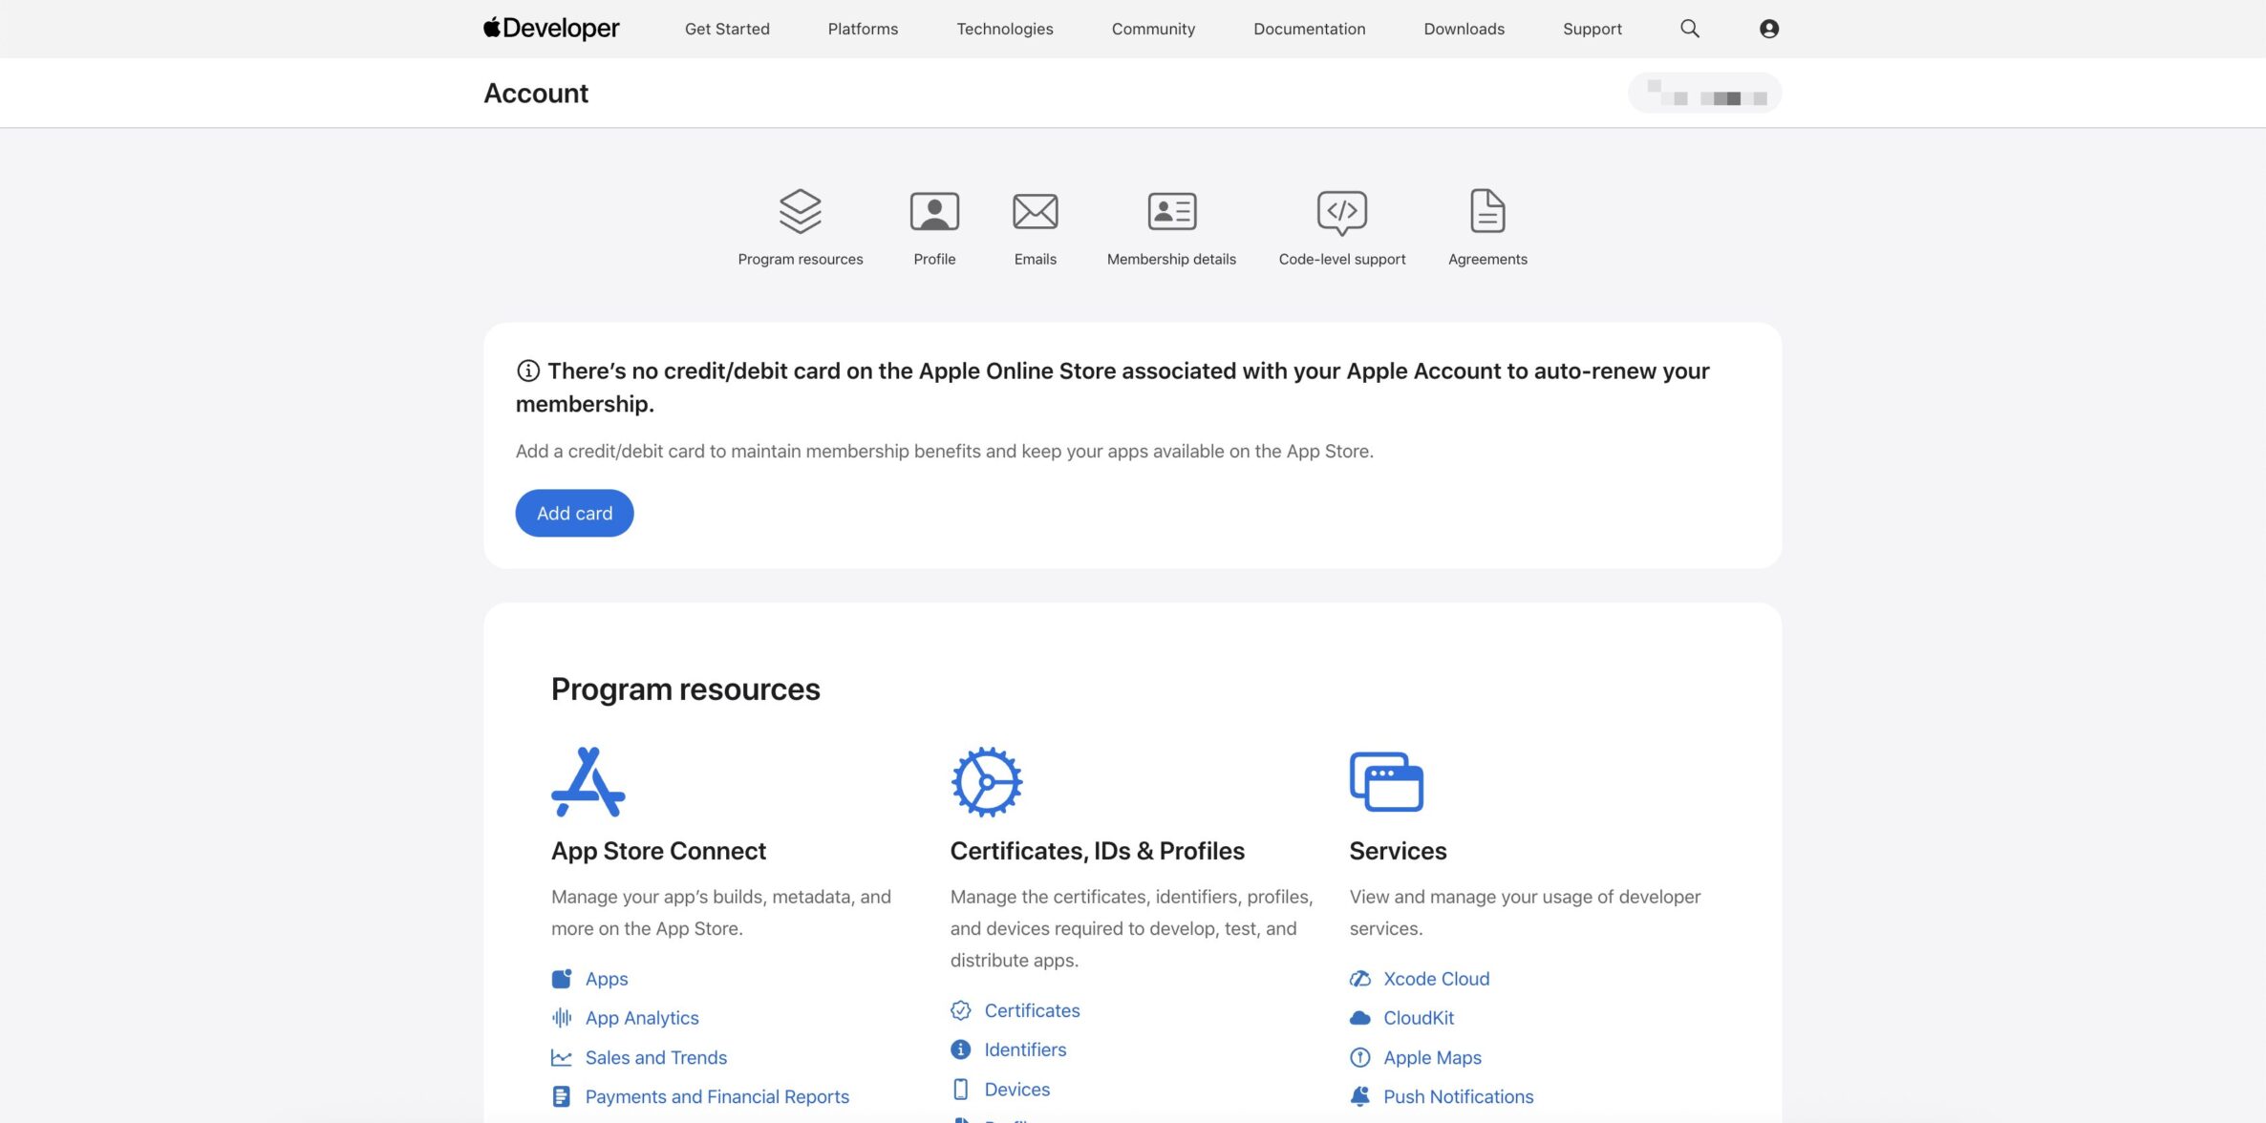Click the Sales and Trends chart icon
The width and height of the screenshot is (2266, 1123).
coord(562,1058)
